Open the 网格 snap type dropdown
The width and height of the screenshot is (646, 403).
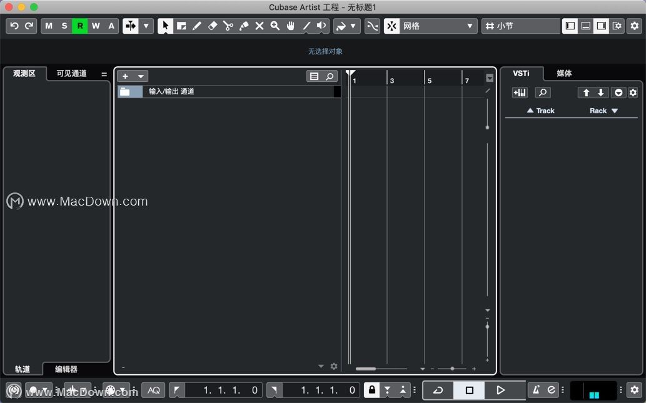pos(438,26)
